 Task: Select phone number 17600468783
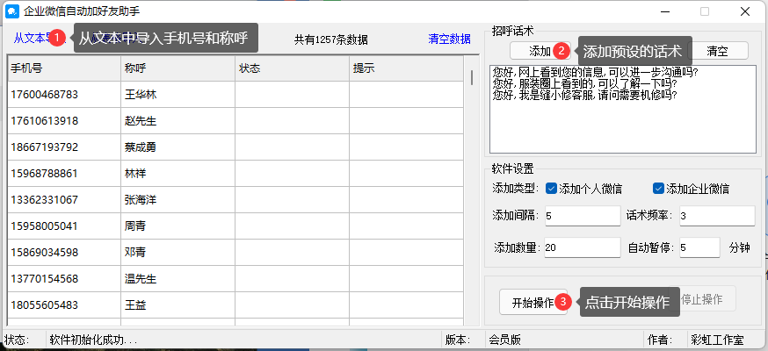click(44, 95)
